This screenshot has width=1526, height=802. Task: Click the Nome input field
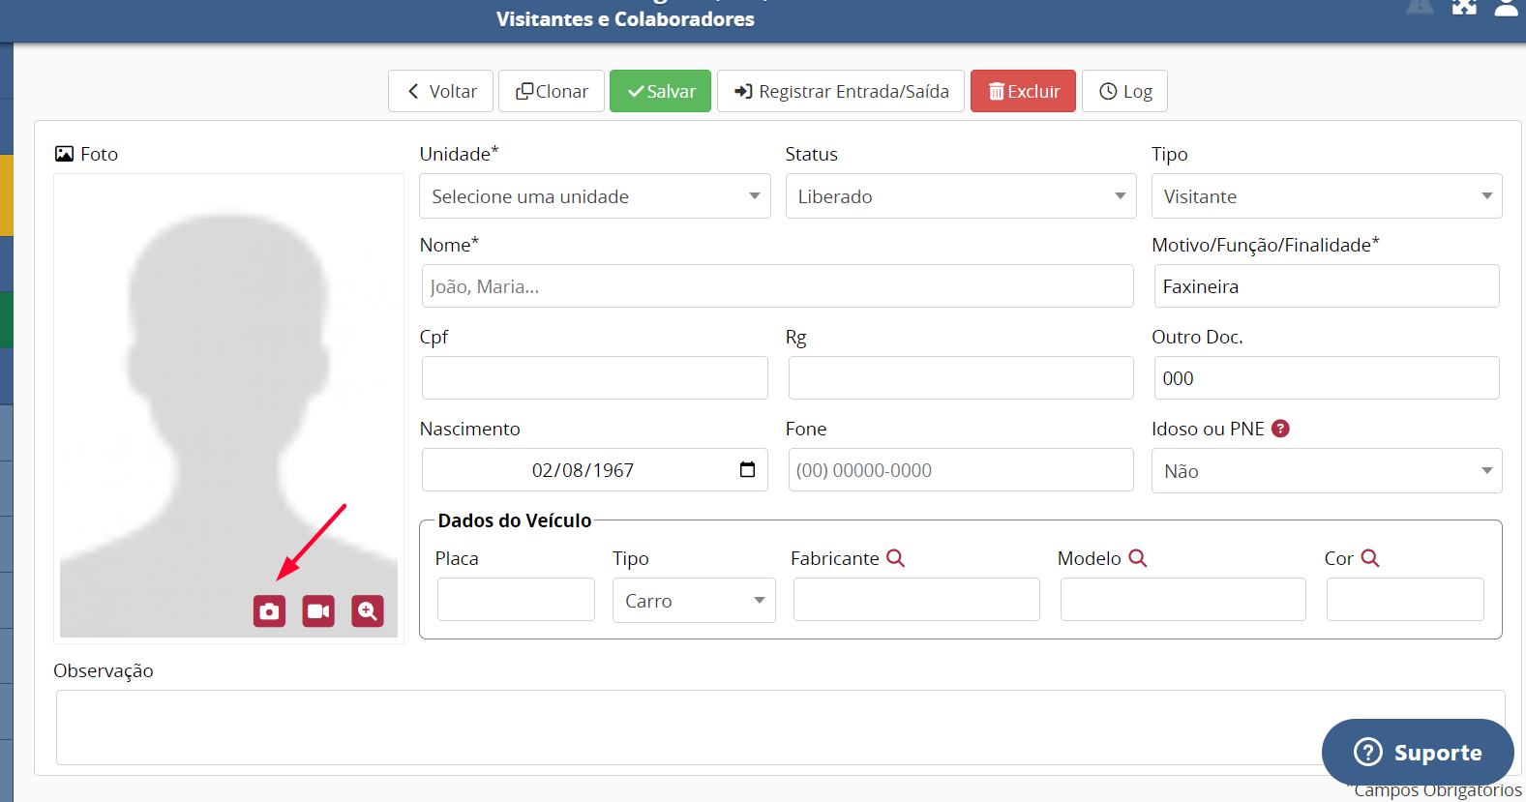[776, 286]
